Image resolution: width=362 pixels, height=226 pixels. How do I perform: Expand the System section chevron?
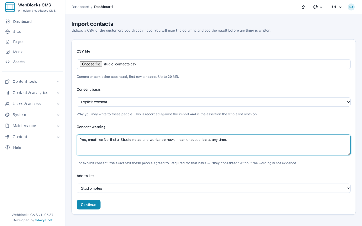point(58,115)
